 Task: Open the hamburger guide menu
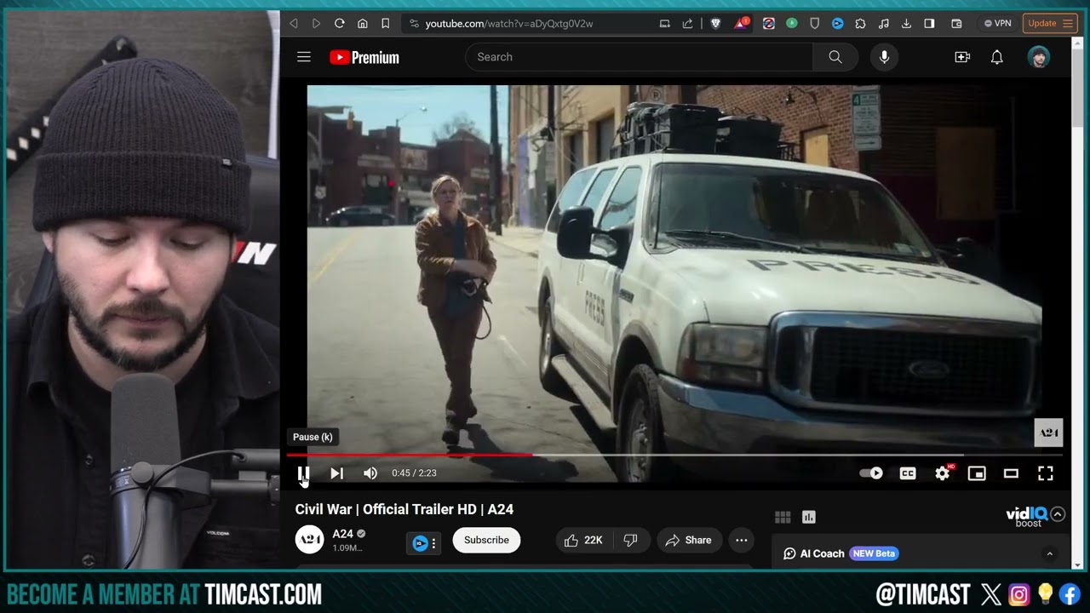[x=303, y=56]
